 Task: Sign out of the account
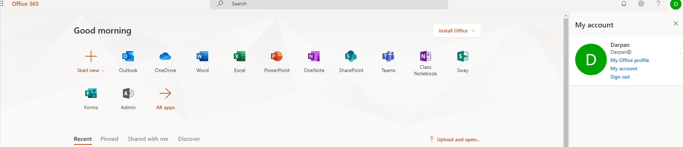pos(620,77)
